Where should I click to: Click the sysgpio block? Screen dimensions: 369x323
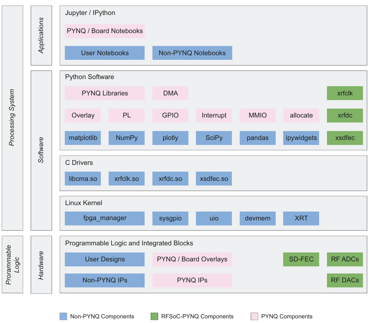[x=170, y=219]
